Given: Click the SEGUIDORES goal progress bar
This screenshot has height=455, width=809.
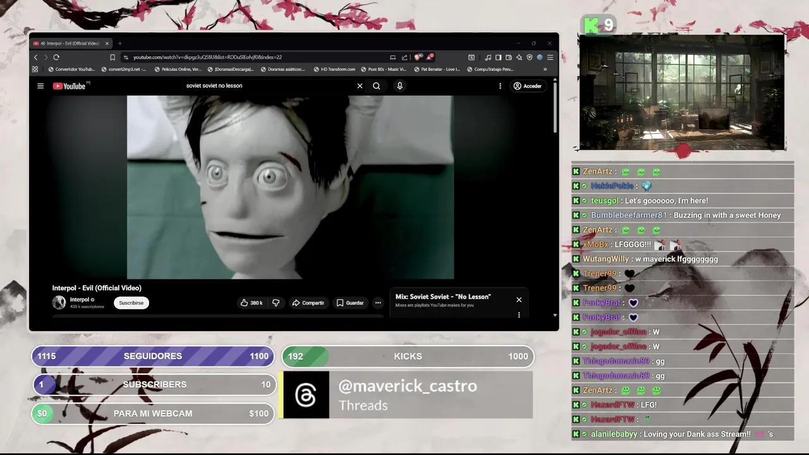Looking at the screenshot, I should point(153,356).
